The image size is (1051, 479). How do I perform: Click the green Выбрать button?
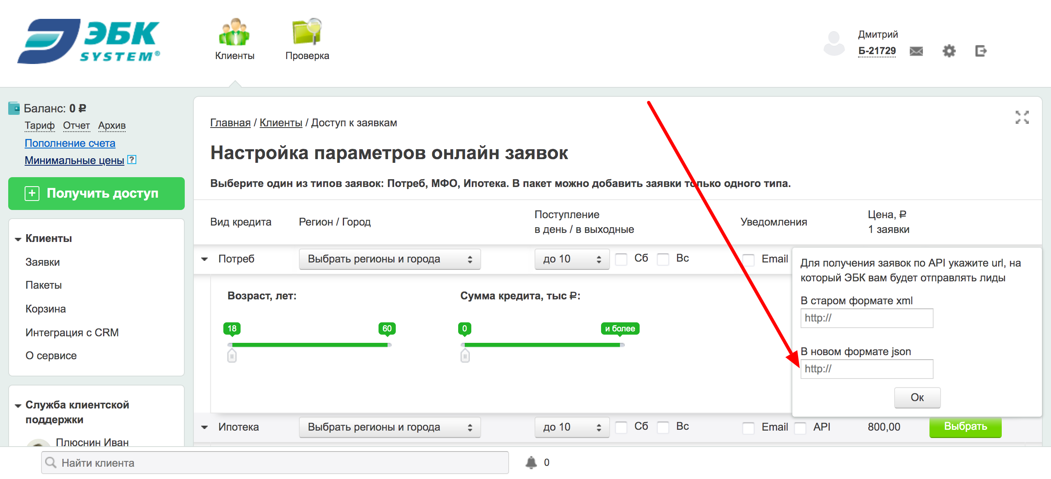965,427
